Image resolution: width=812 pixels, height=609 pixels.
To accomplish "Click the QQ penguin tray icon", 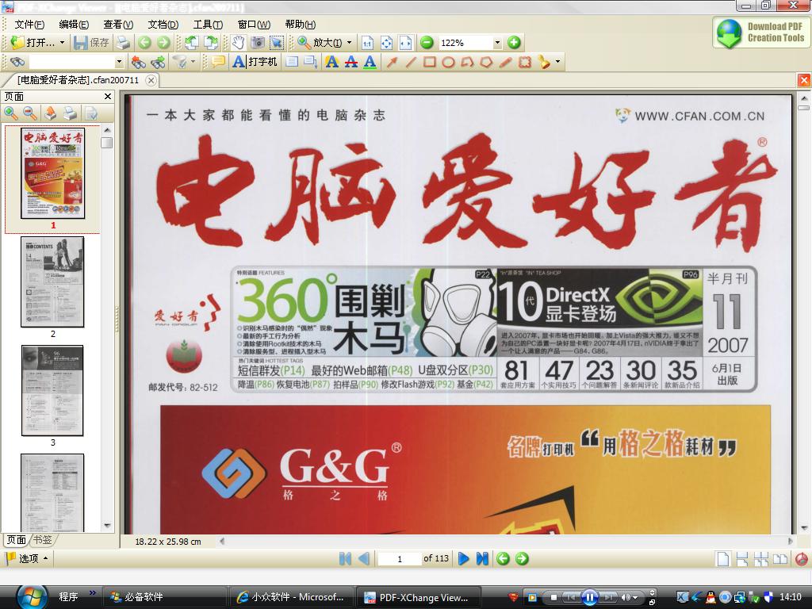I will (711, 597).
